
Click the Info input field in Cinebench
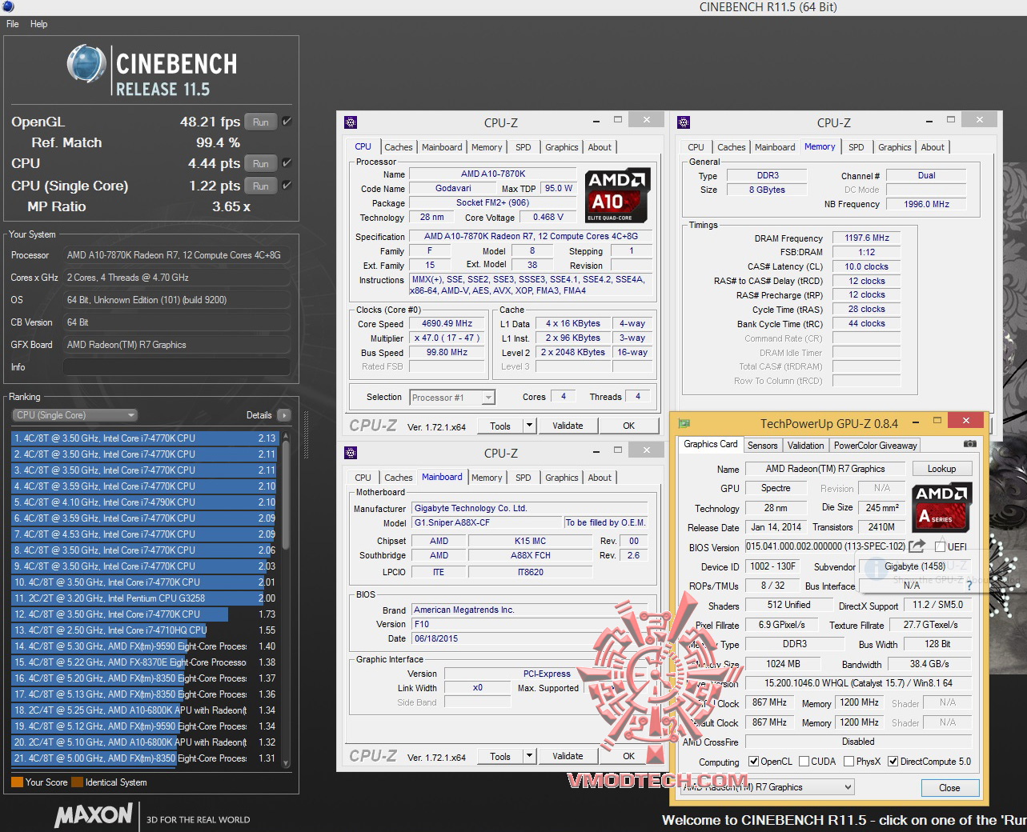tap(176, 367)
